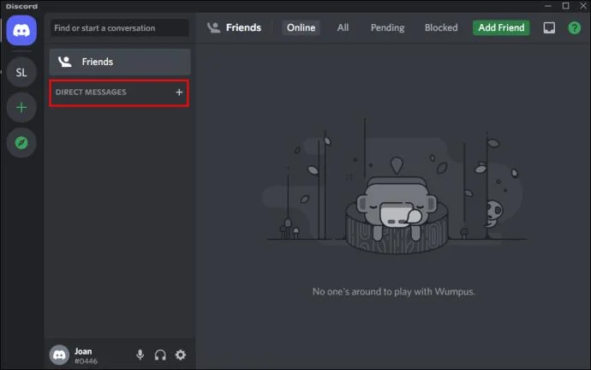Image resolution: width=591 pixels, height=370 pixels.
Task: Open the Inbox icon
Action: (x=549, y=27)
